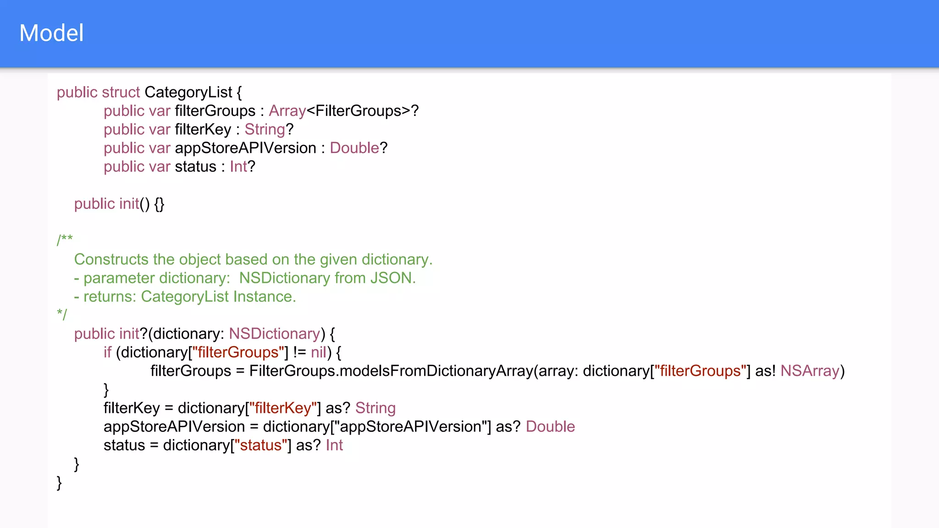The width and height of the screenshot is (939, 528).
Task: Click the 'if (dictionary["filterGroups"] != nil) {' line
Action: click(x=222, y=352)
